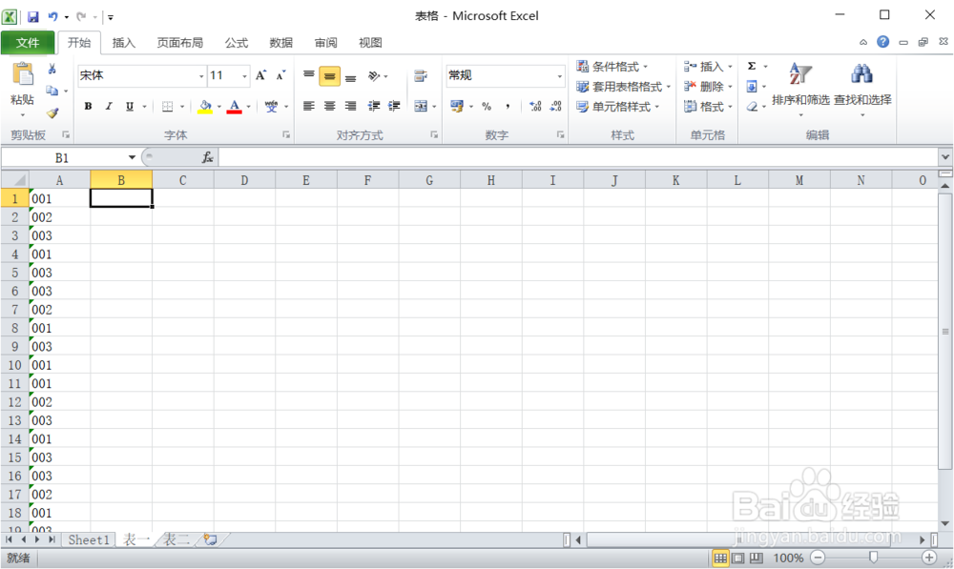
Task: Select the Format Painter brush
Action: click(52, 112)
